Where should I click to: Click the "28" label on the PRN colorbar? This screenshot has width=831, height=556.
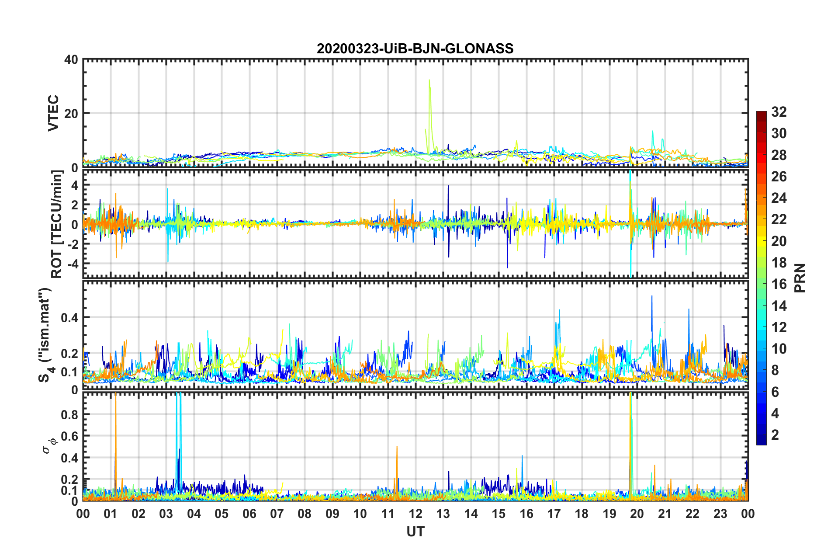click(x=779, y=155)
